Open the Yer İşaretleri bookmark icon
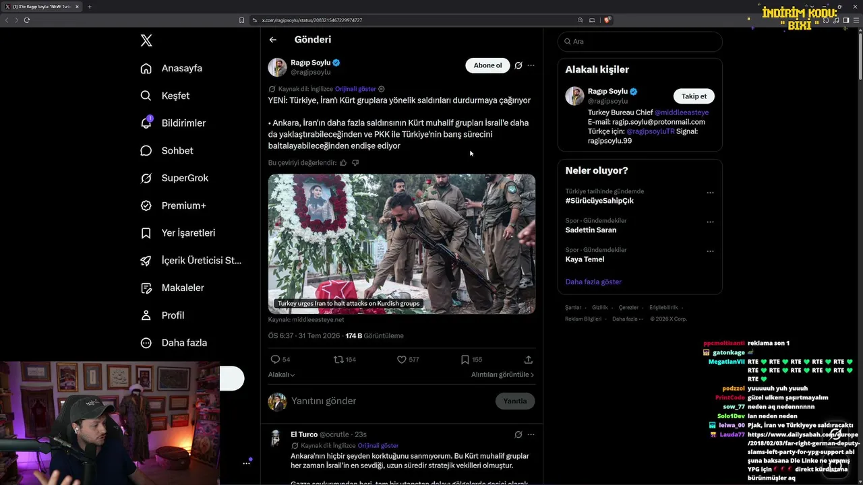863x485 pixels. (146, 233)
